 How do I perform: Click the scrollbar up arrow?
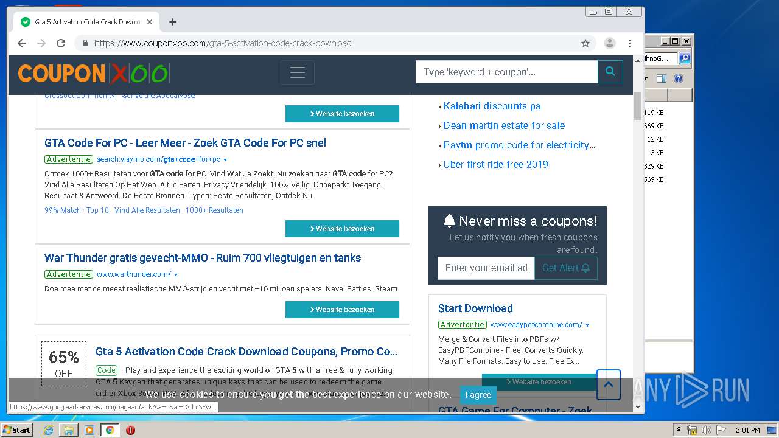click(x=638, y=61)
